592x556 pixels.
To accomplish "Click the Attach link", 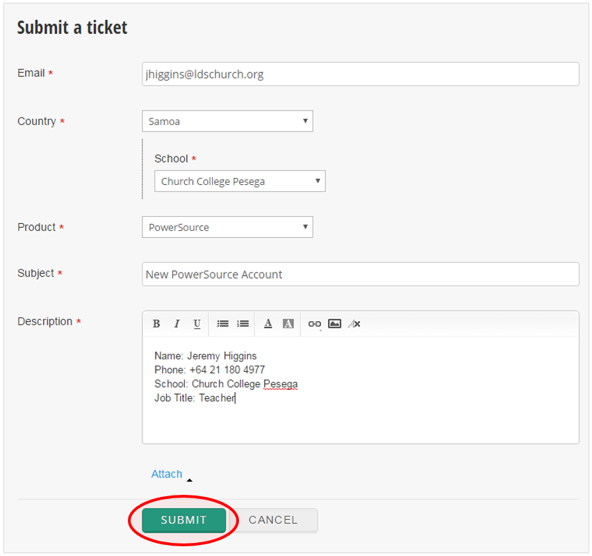I will coord(167,474).
